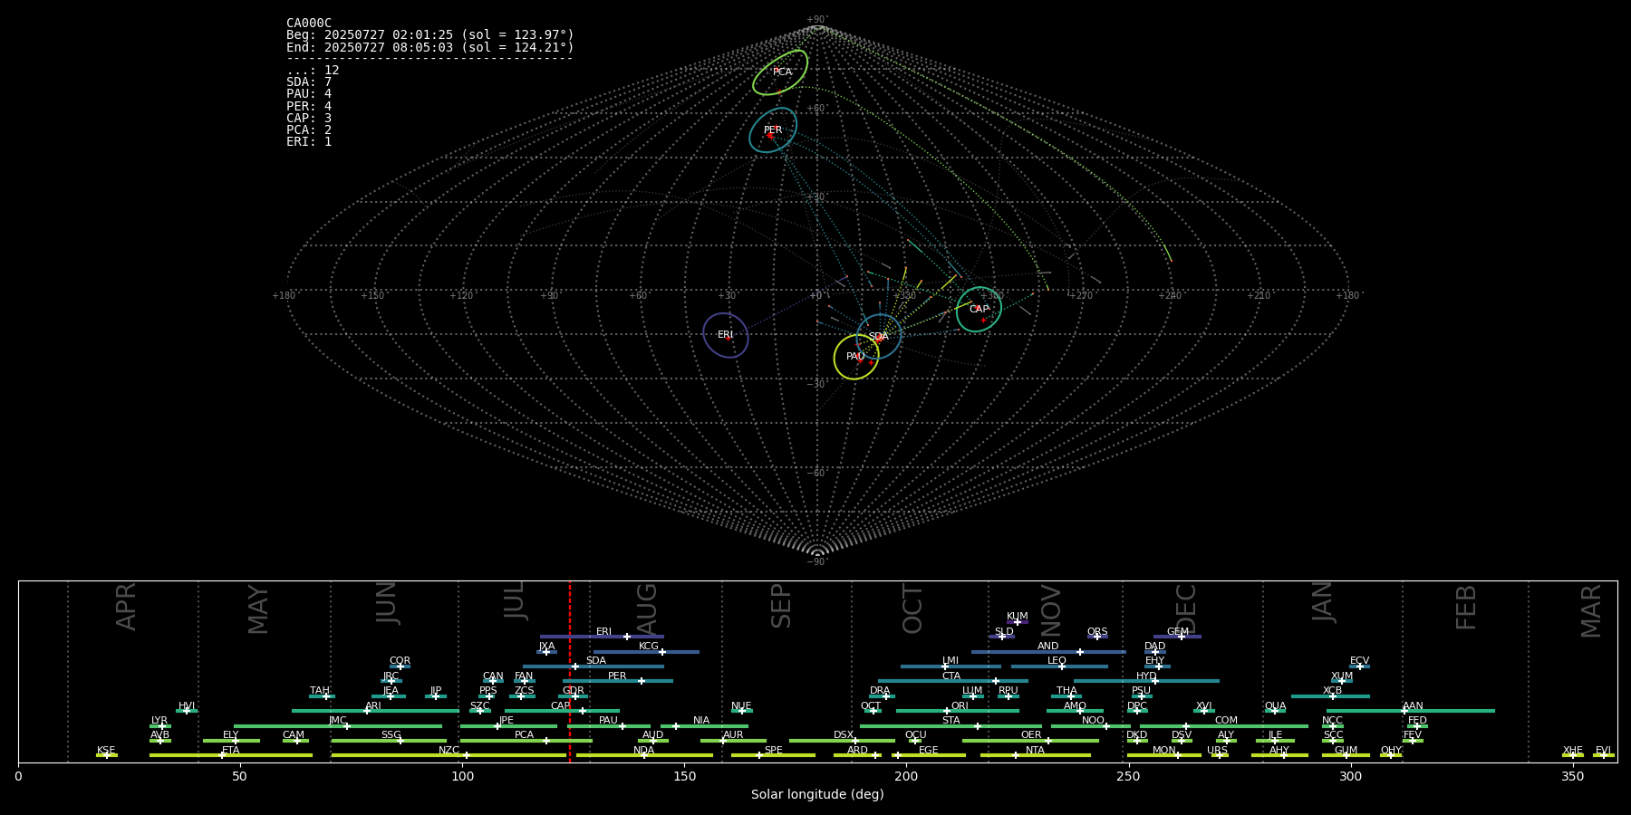Select the 'End: 20250727 08:05:03' line
This screenshot has height=815, width=1631.
430,47
